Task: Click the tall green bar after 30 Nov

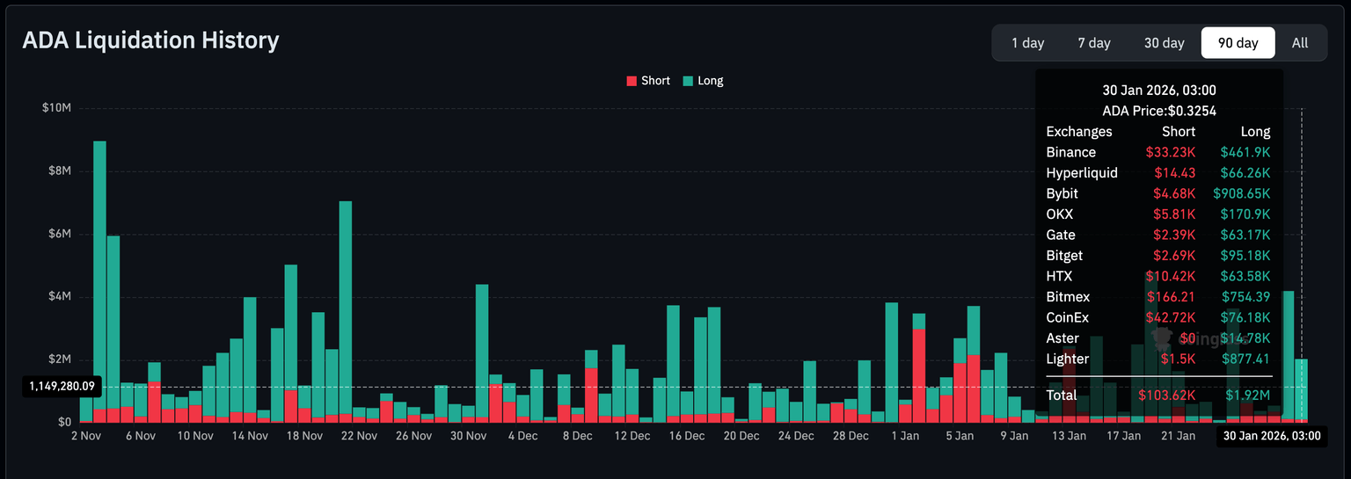Action: [x=482, y=334]
